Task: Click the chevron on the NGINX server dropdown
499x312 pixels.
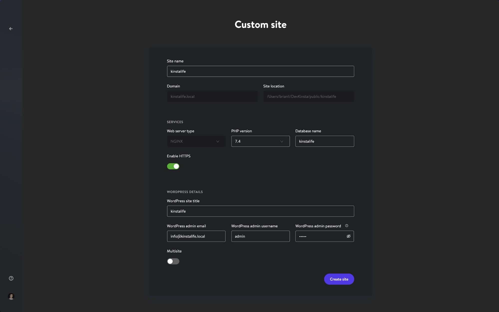Action: tap(217, 141)
